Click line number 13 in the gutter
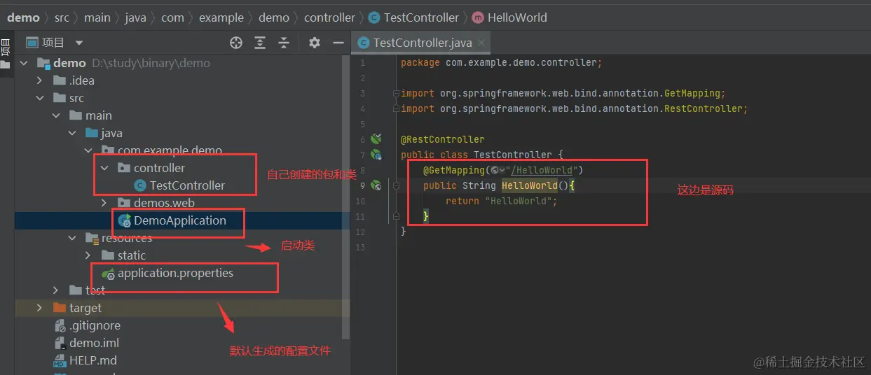The image size is (871, 375). click(x=361, y=247)
